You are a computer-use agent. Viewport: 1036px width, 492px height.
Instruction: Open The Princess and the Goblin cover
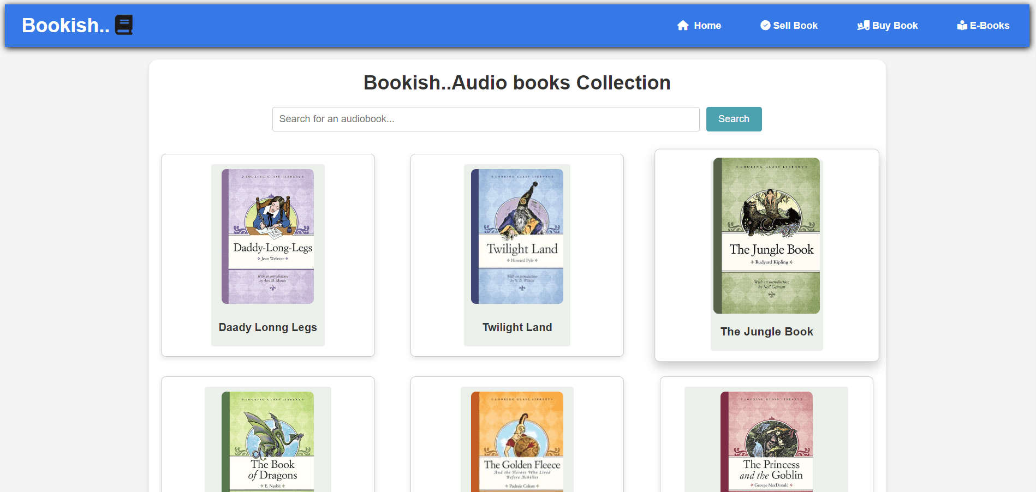[766, 442]
